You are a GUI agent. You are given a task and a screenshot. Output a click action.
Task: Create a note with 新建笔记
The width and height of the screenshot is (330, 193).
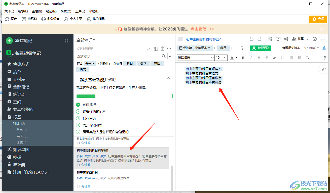click(19, 41)
